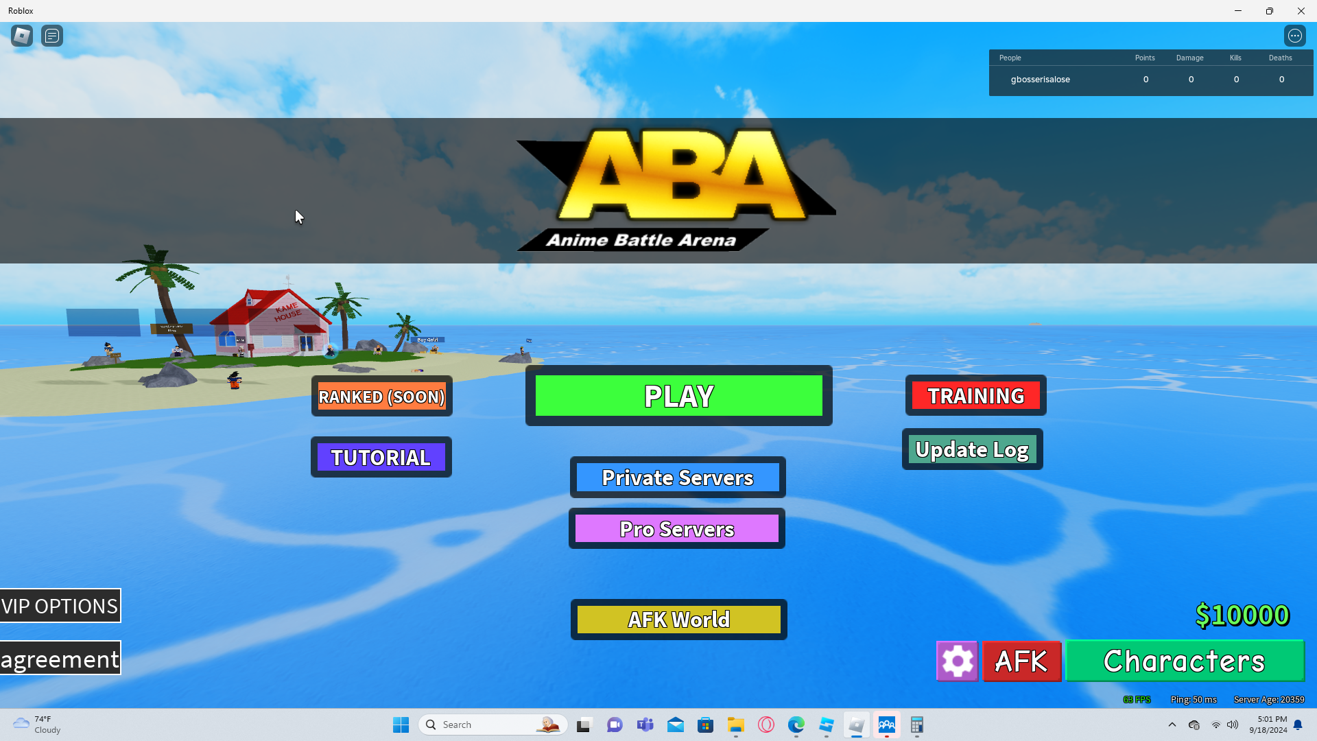The height and width of the screenshot is (741, 1317).
Task: Open VIP OPTIONS panel
Action: pos(60,606)
